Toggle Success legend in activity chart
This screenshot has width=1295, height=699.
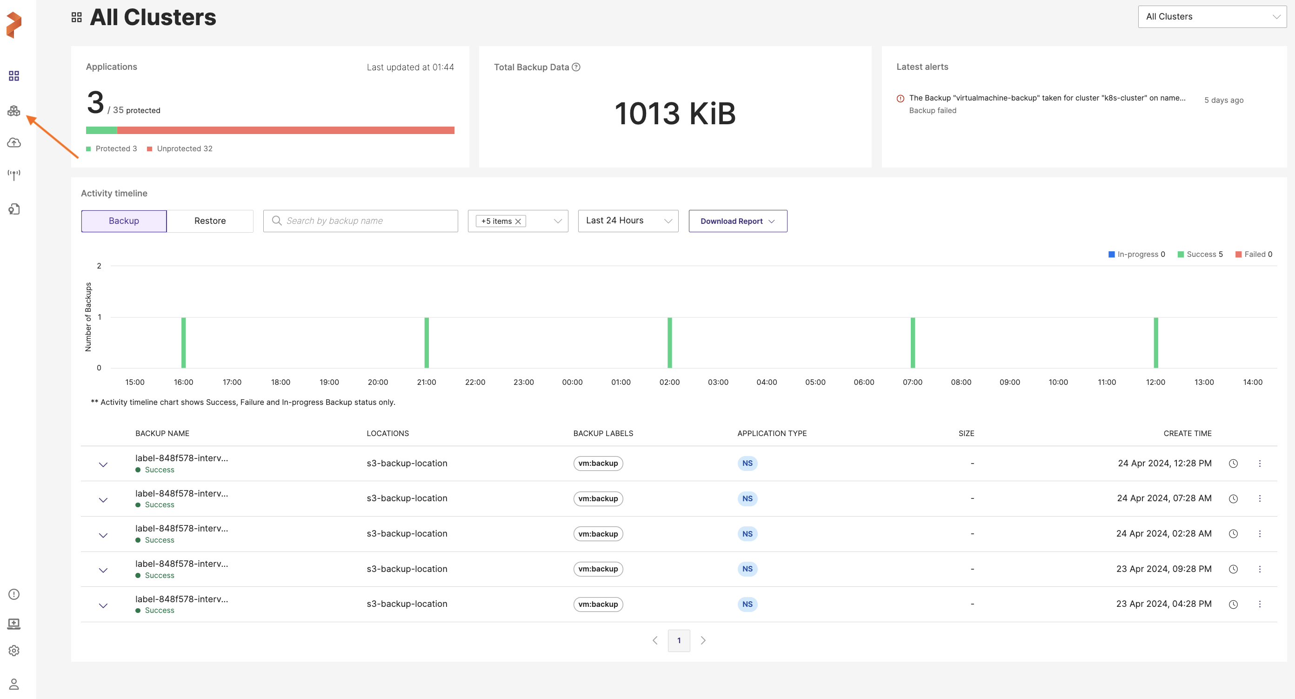(1200, 255)
